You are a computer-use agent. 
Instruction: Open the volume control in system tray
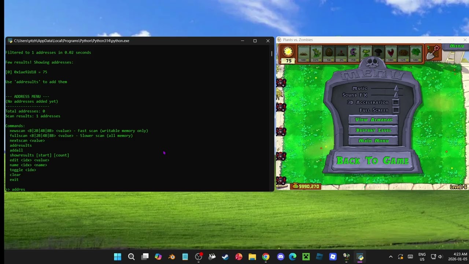(440, 257)
